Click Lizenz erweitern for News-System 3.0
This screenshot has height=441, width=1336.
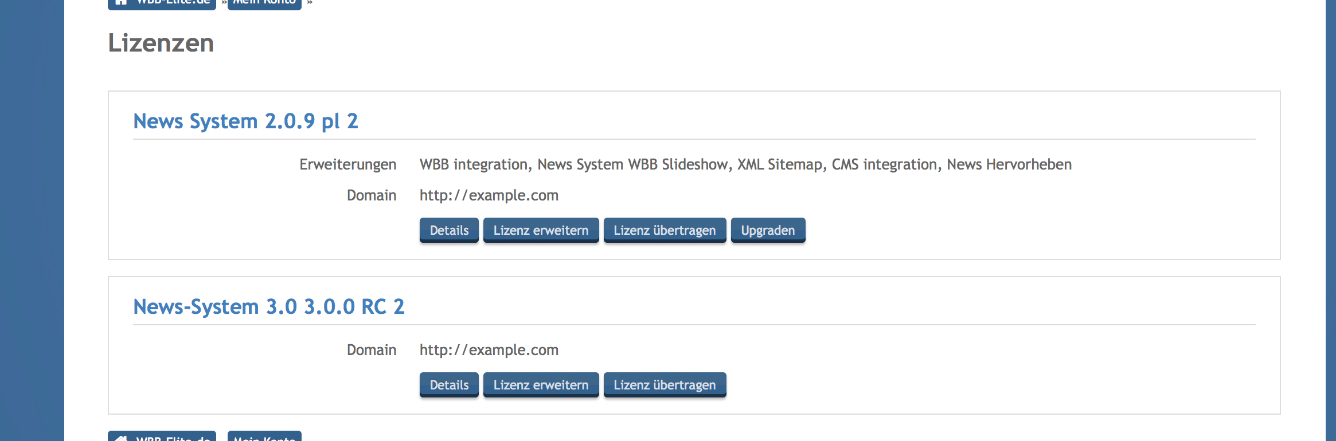coord(541,385)
